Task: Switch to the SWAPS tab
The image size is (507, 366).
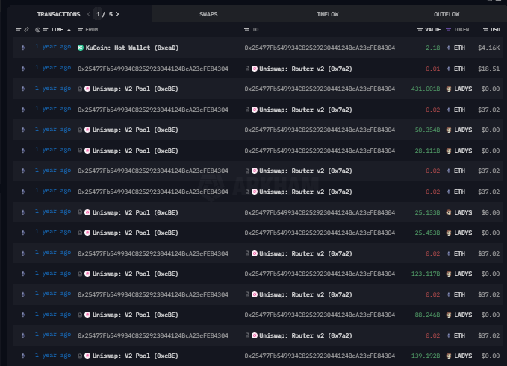Action: 208,14
